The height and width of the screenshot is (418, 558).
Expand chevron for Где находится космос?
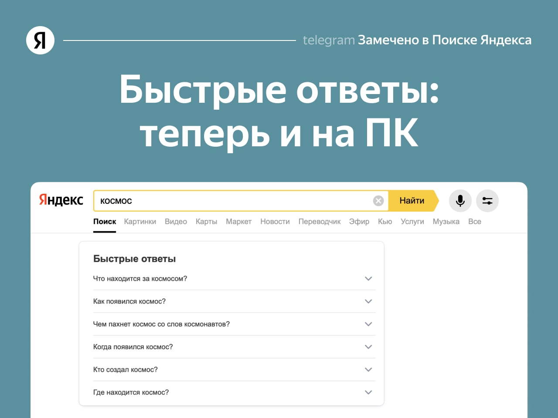pos(368,392)
